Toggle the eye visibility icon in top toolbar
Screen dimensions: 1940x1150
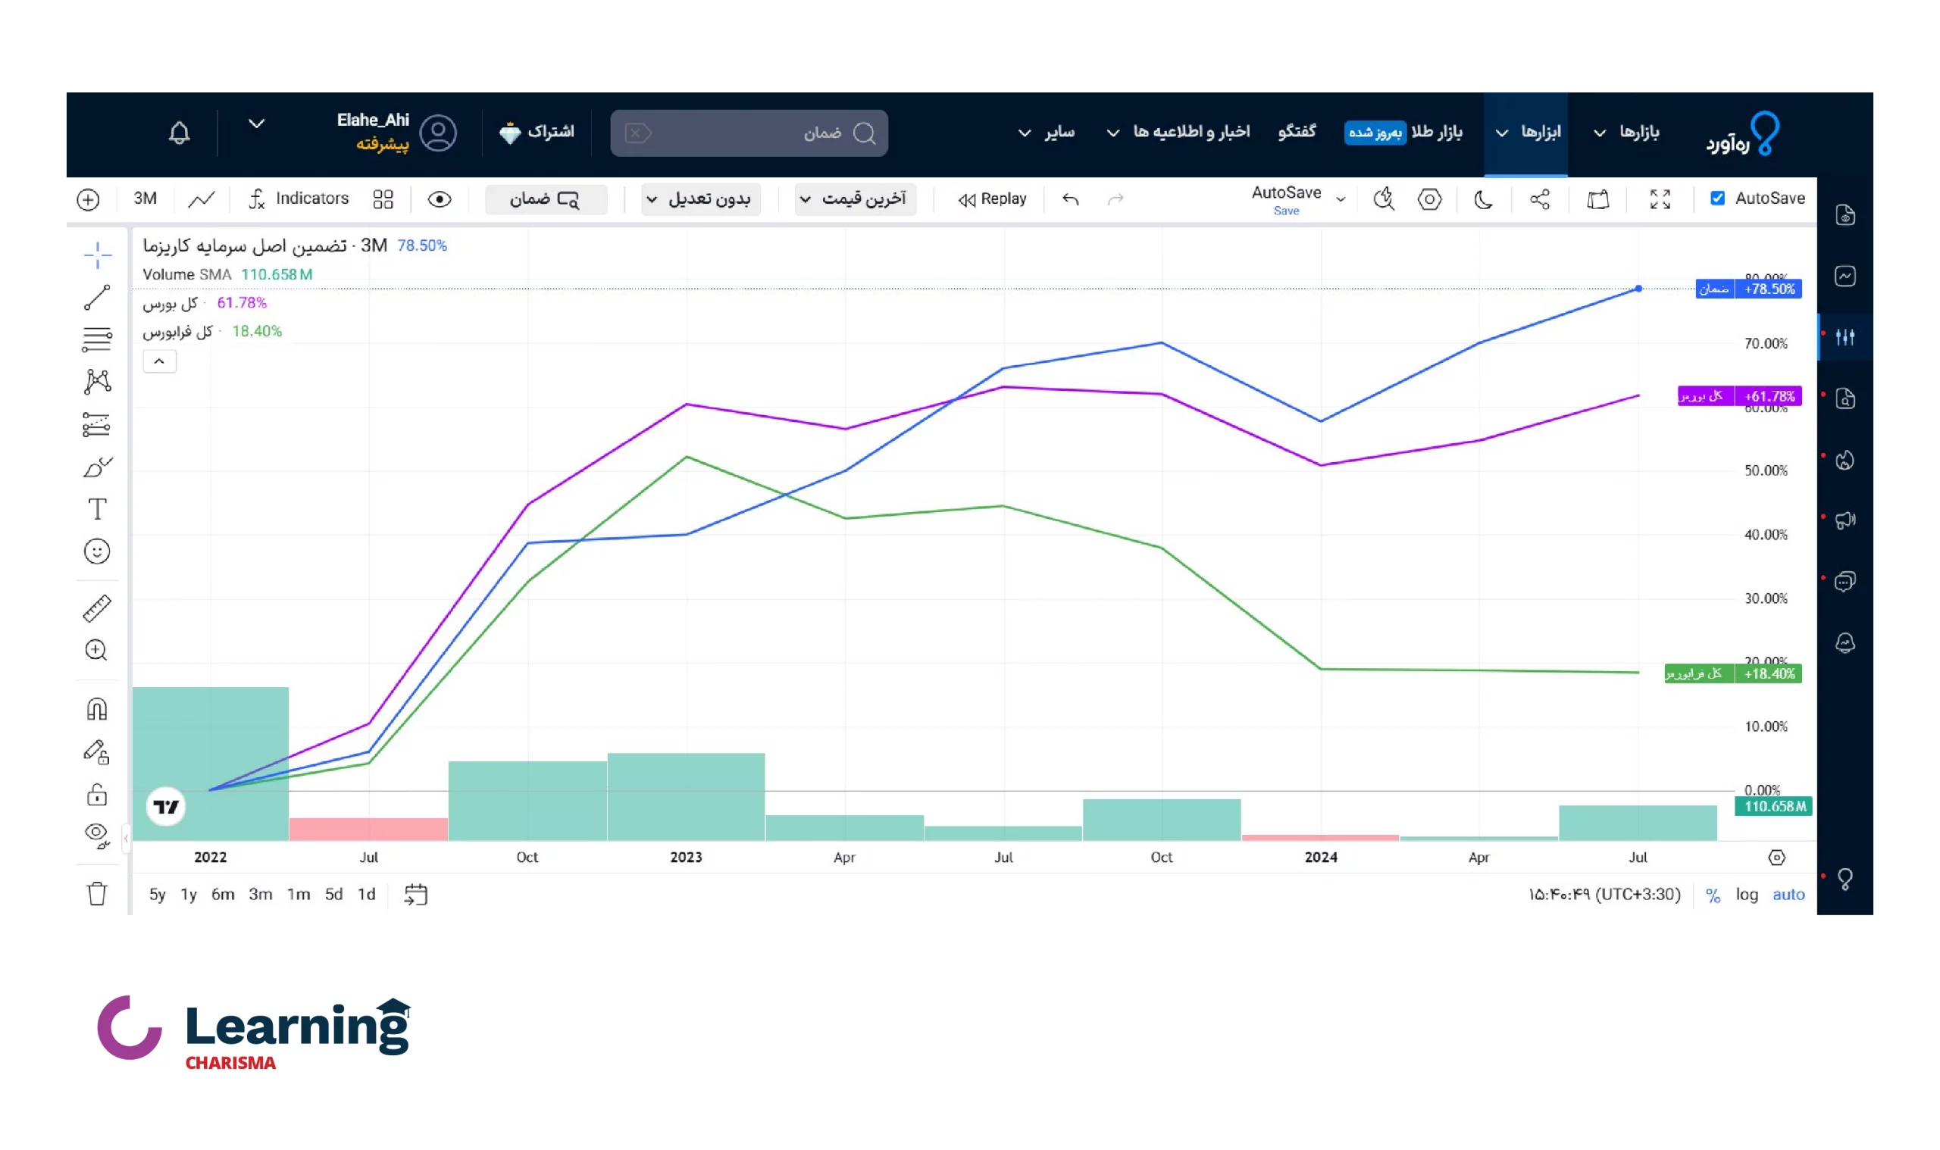point(440,199)
